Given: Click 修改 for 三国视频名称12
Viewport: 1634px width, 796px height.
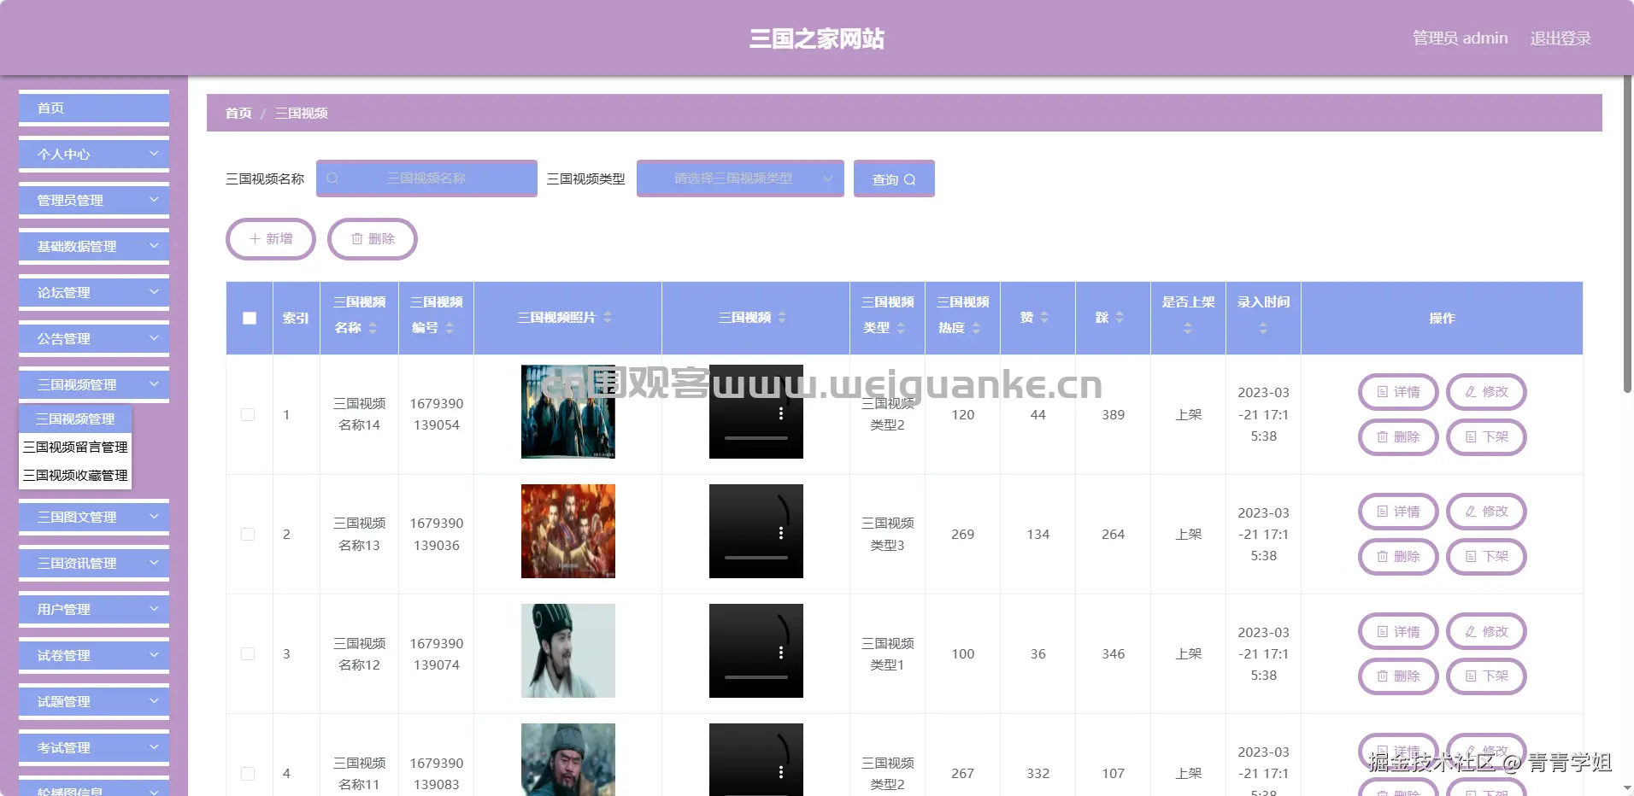Looking at the screenshot, I should 1486,632.
